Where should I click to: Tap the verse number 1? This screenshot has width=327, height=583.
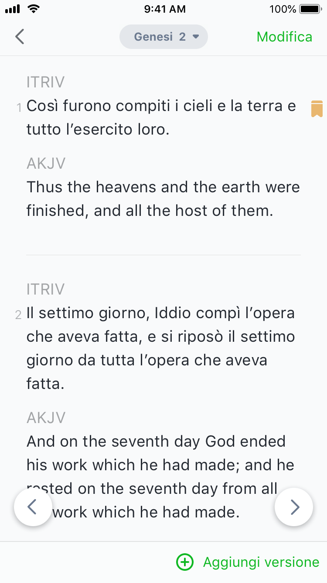coord(19,108)
